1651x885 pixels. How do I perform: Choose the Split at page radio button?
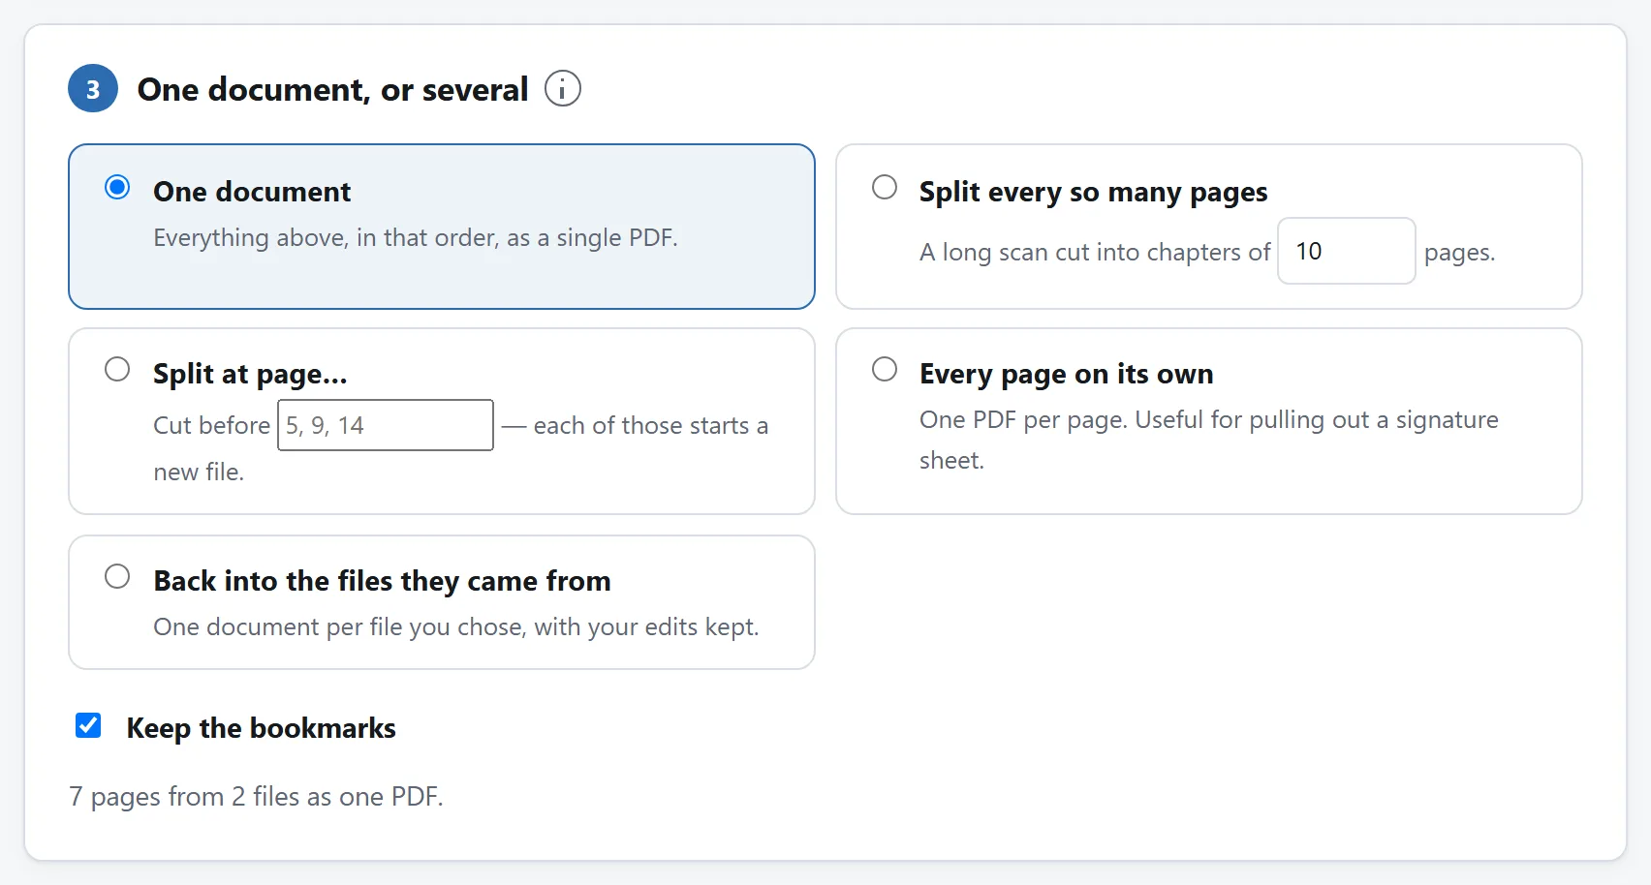point(117,369)
